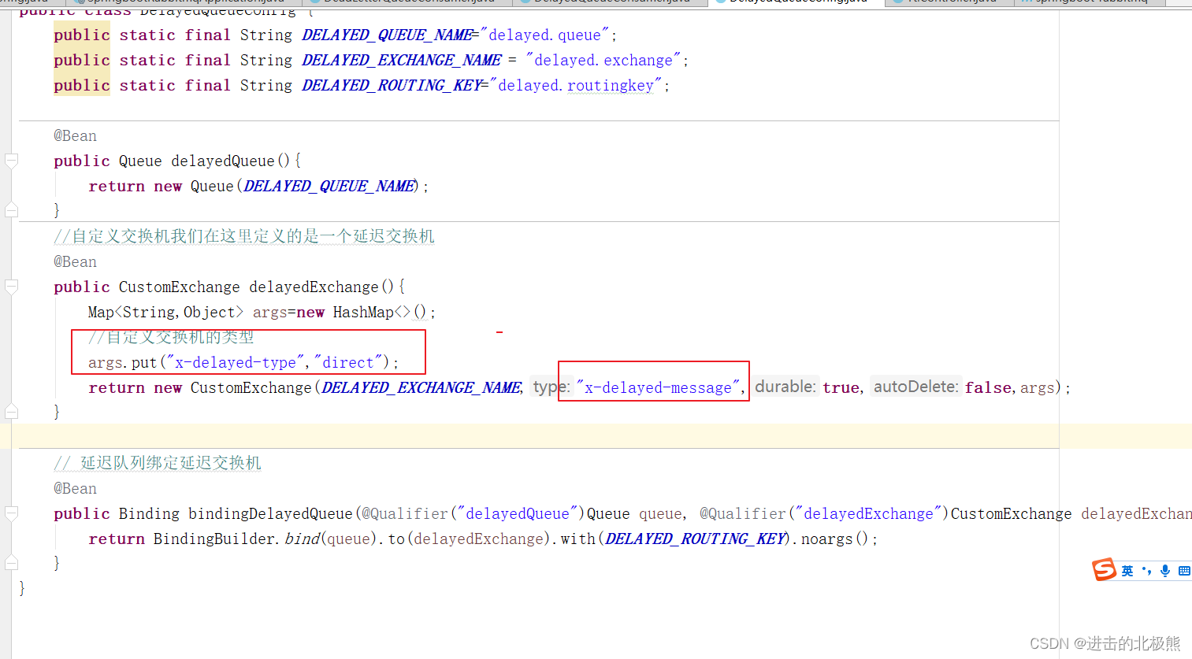Click the DELAYED_QUEUE_NAME constant declaration
This screenshot has height=659, width=1192.
pyautogui.click(x=387, y=35)
